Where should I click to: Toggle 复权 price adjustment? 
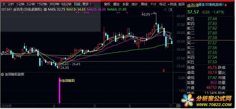pos(107,4)
